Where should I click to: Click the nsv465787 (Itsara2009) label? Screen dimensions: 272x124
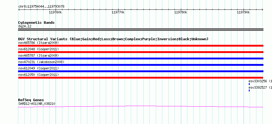39,55
